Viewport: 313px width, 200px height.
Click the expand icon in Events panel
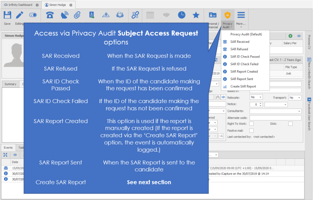(x=5, y=155)
